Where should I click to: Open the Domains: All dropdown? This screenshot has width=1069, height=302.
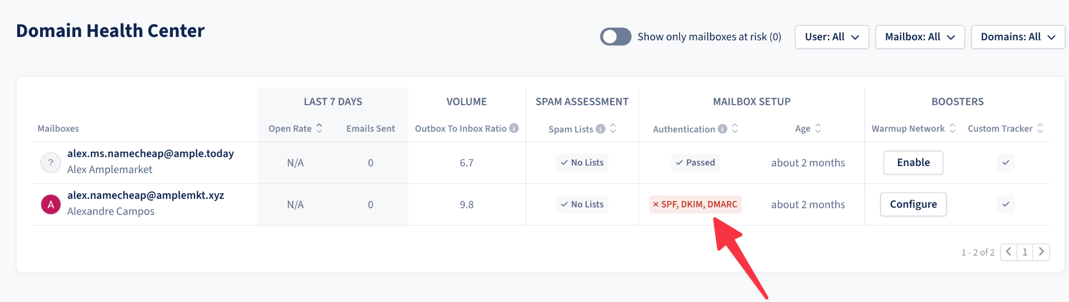click(1018, 37)
